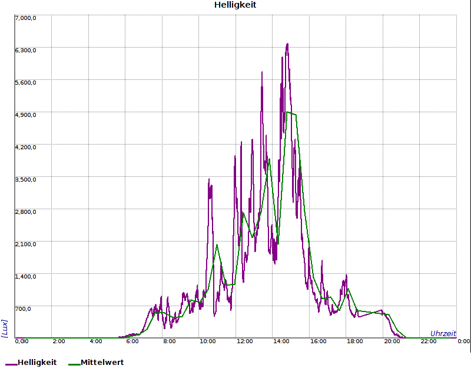Viewport: 471px width, 382px height.
Task: Click the 1,400,0 y-axis value
Action: 25,276
